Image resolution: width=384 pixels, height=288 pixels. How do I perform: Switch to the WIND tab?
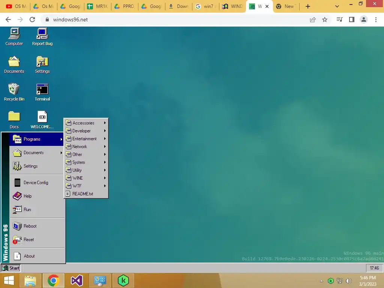click(232, 6)
